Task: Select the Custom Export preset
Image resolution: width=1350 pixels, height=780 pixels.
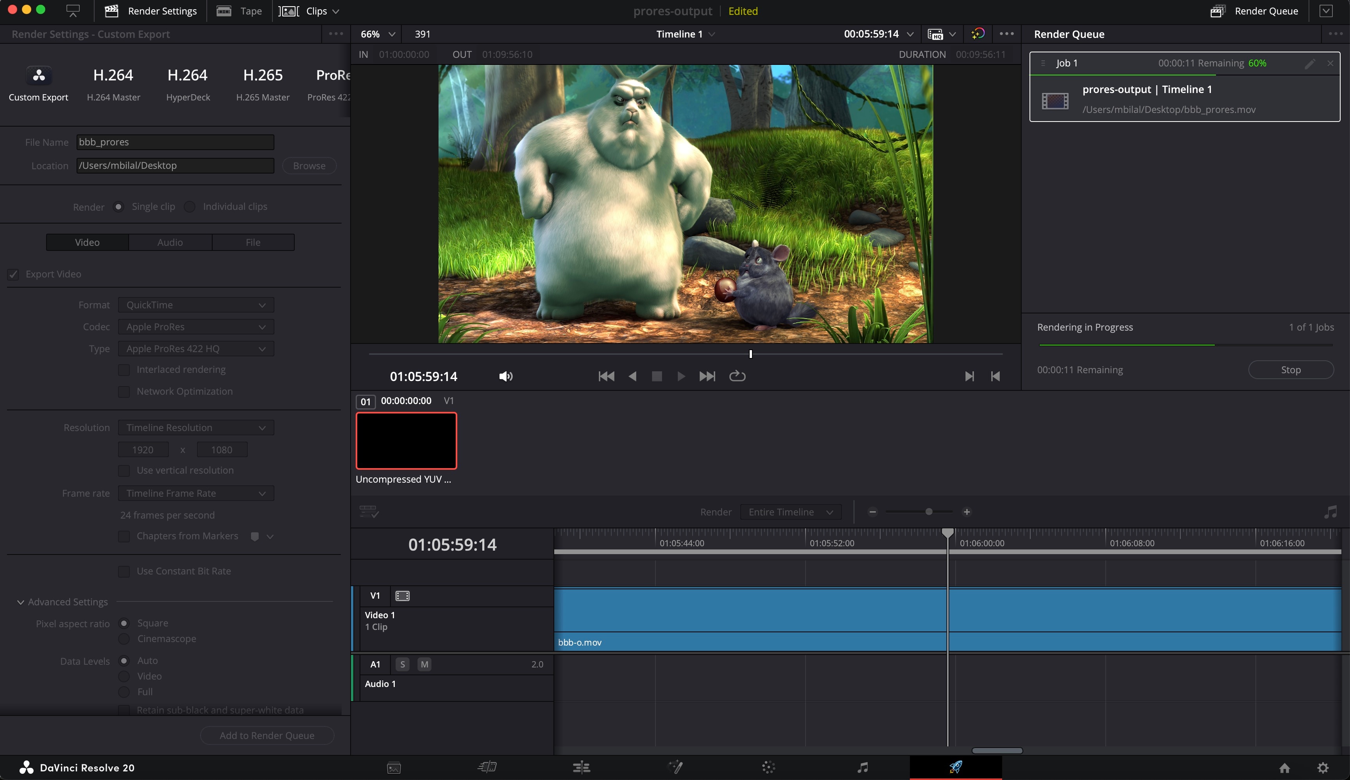Action: point(39,84)
